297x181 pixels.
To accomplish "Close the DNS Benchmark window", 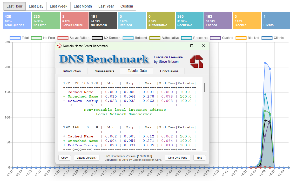I will (x=204, y=46).
